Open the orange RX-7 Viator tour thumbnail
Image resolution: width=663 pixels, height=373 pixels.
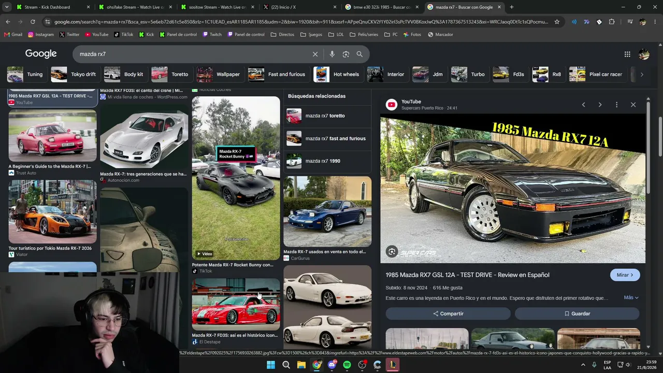tap(52, 211)
